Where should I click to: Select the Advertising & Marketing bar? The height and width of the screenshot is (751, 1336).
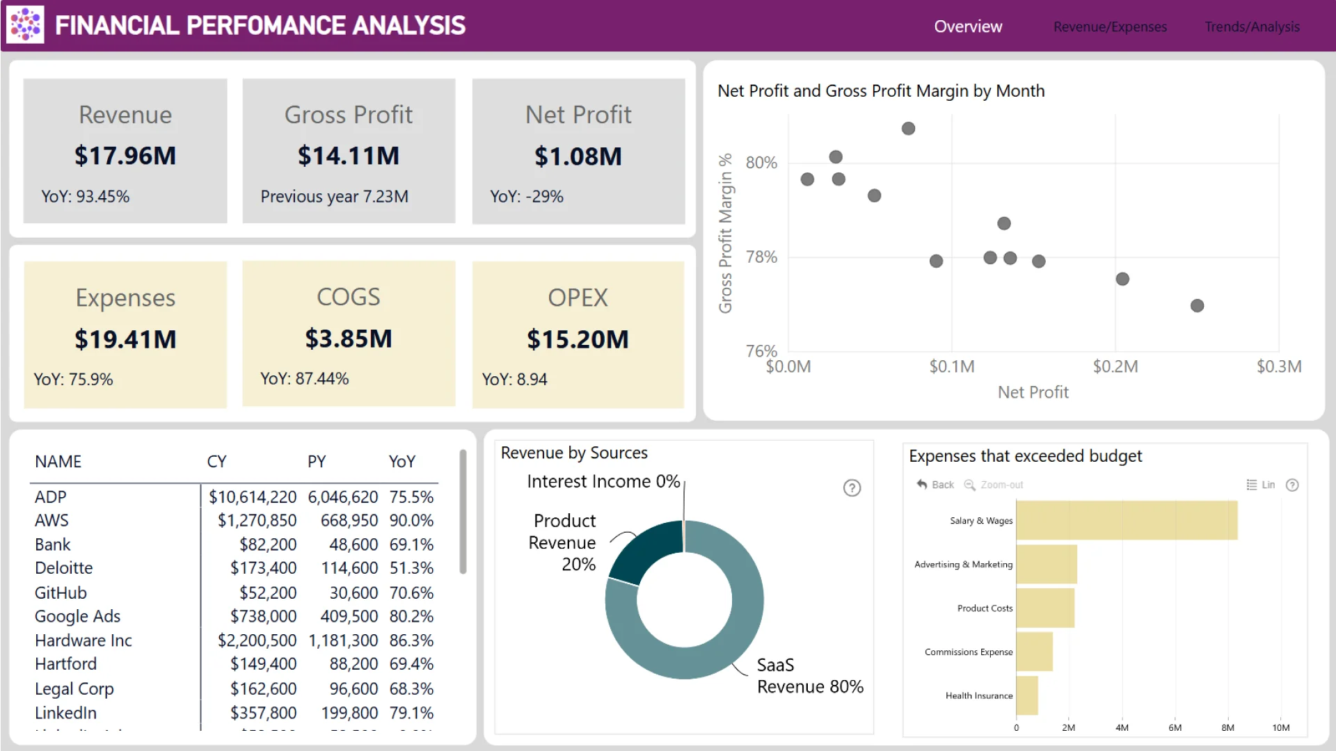pos(1046,564)
